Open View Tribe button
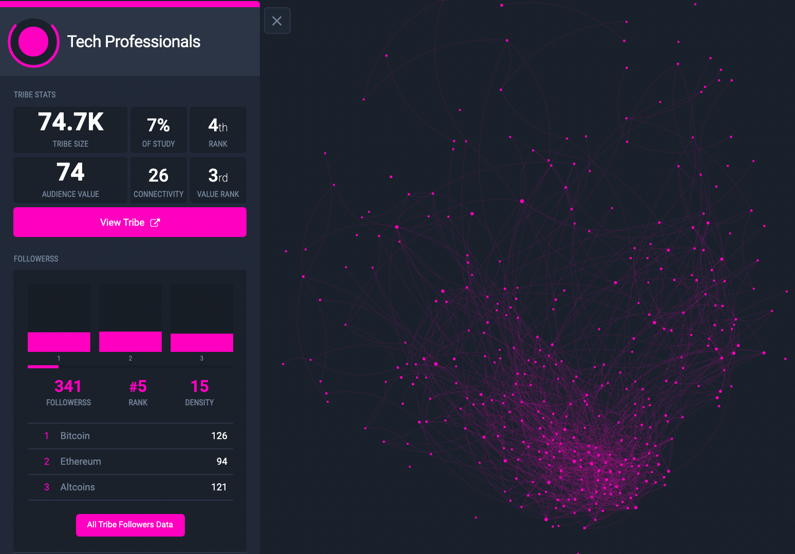The height and width of the screenshot is (554, 795). (130, 222)
